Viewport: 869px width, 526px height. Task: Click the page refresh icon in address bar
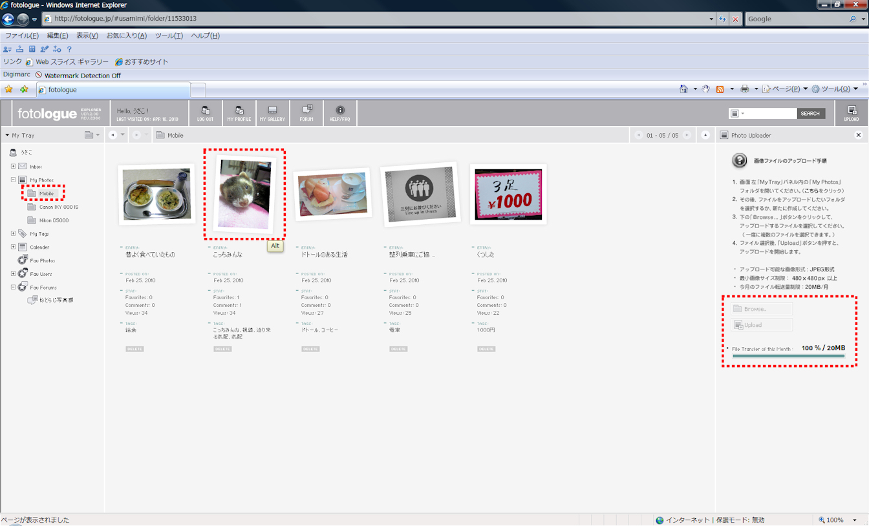coord(722,19)
